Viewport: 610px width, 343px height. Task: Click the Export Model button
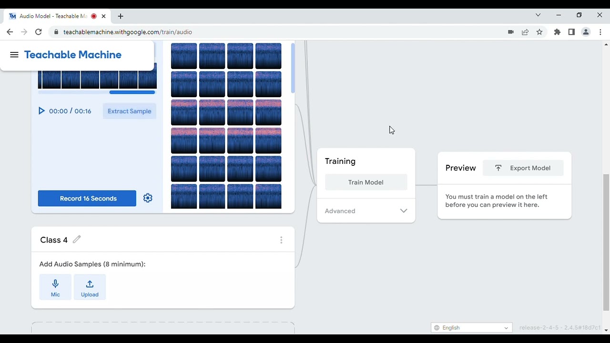click(x=523, y=168)
